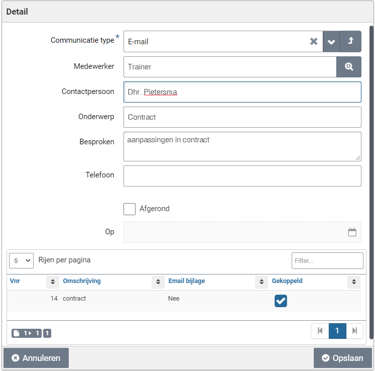Sort table by Omschrijving column
Viewport: 375px width, 371px height.
tap(158, 282)
